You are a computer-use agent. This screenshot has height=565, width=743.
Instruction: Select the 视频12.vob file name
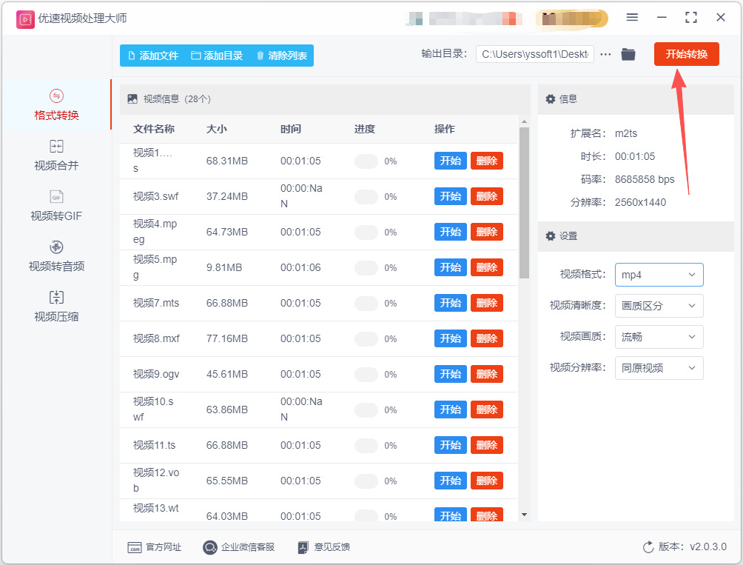pyautogui.click(x=156, y=480)
